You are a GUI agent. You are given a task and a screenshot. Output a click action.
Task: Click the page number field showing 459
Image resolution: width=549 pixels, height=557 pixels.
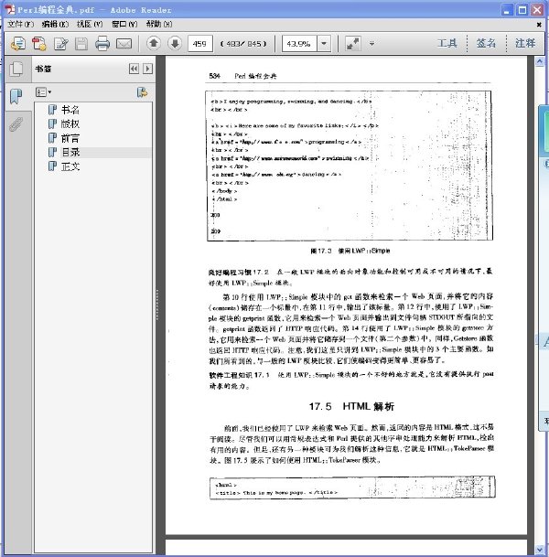[x=199, y=44]
